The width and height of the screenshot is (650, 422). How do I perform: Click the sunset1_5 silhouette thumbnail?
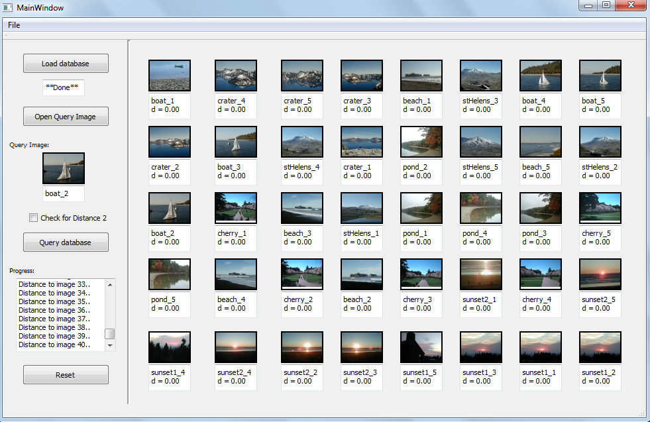(421, 347)
